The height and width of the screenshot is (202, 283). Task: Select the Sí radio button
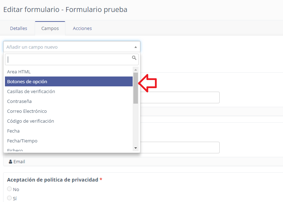(10, 198)
